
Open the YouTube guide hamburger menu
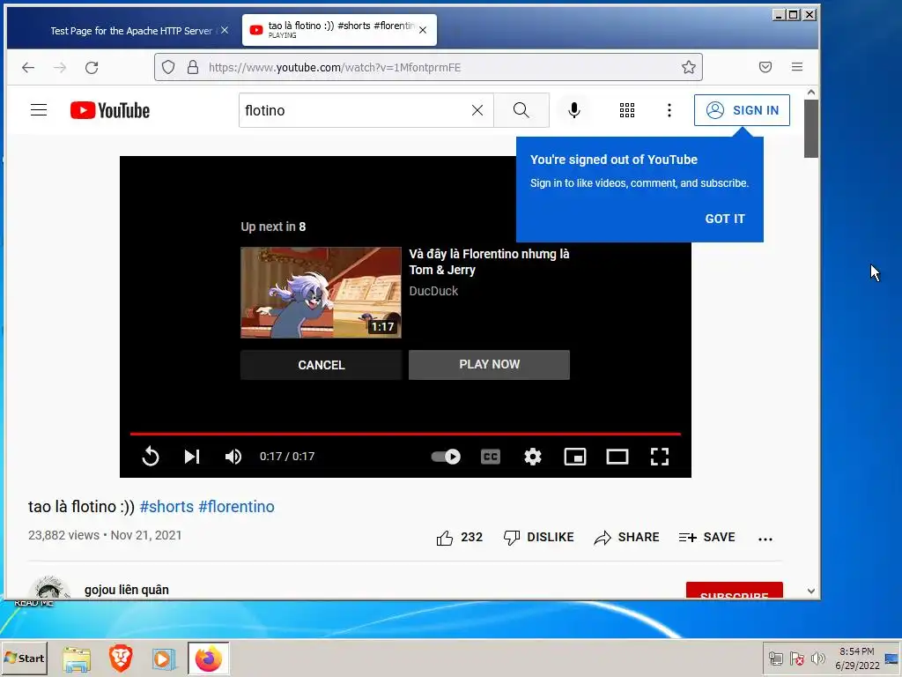click(x=39, y=110)
